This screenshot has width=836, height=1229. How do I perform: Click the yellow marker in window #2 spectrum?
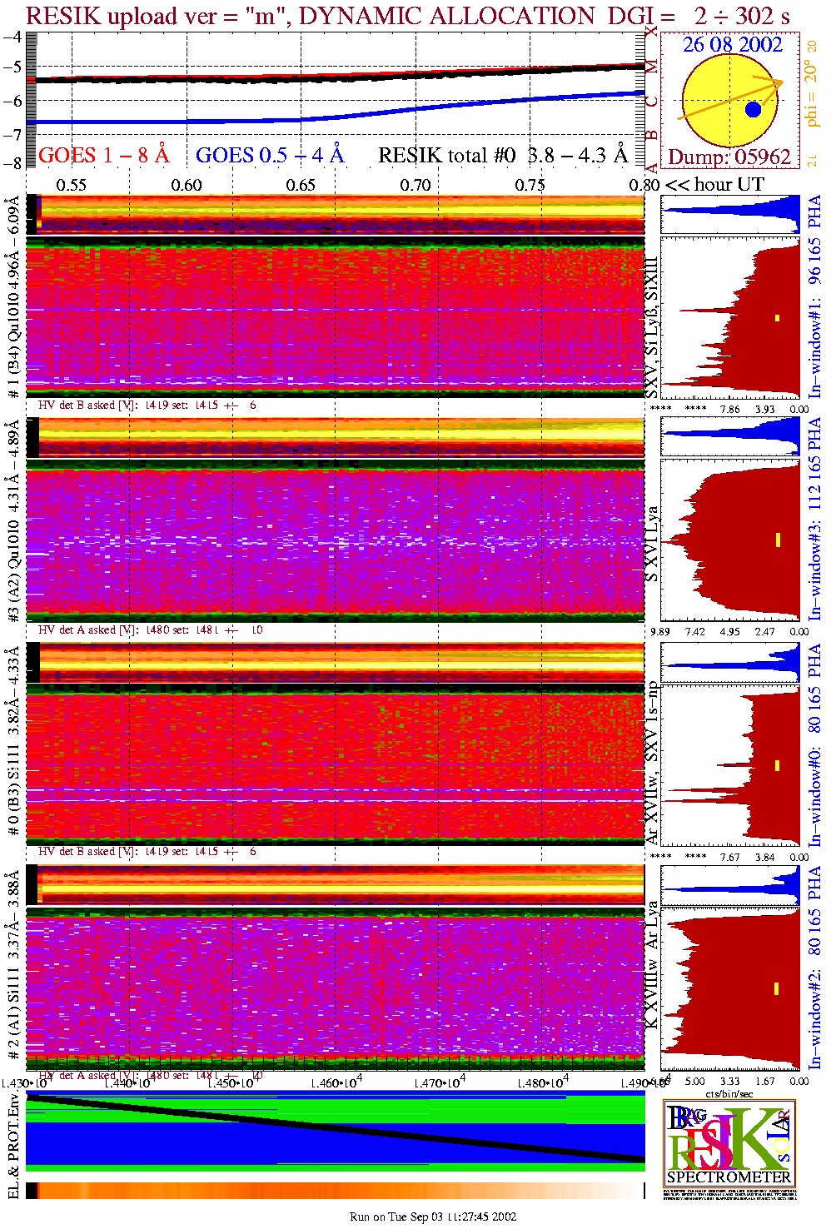point(777,988)
